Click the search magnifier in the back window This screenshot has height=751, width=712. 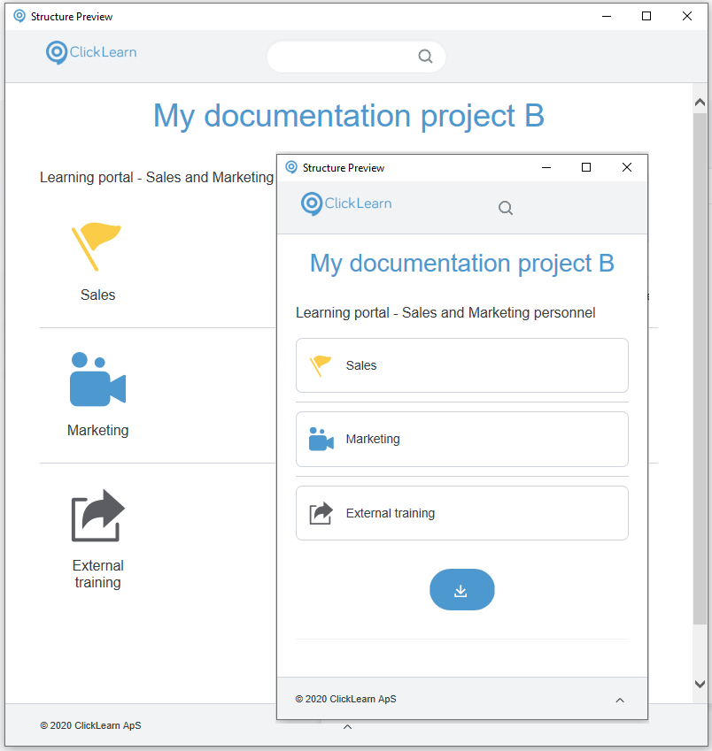point(425,56)
